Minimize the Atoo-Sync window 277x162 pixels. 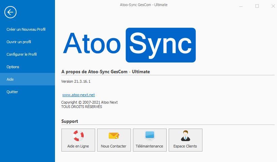(x=241, y=6)
